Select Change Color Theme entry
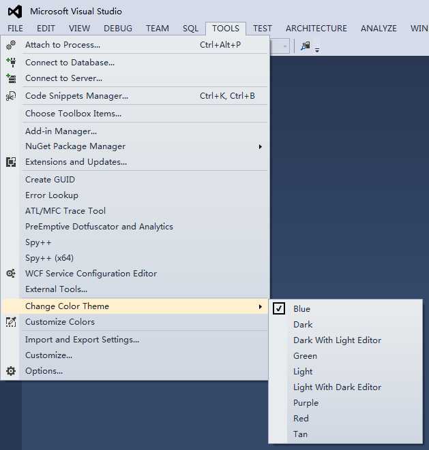This screenshot has height=450, width=429. [135, 306]
